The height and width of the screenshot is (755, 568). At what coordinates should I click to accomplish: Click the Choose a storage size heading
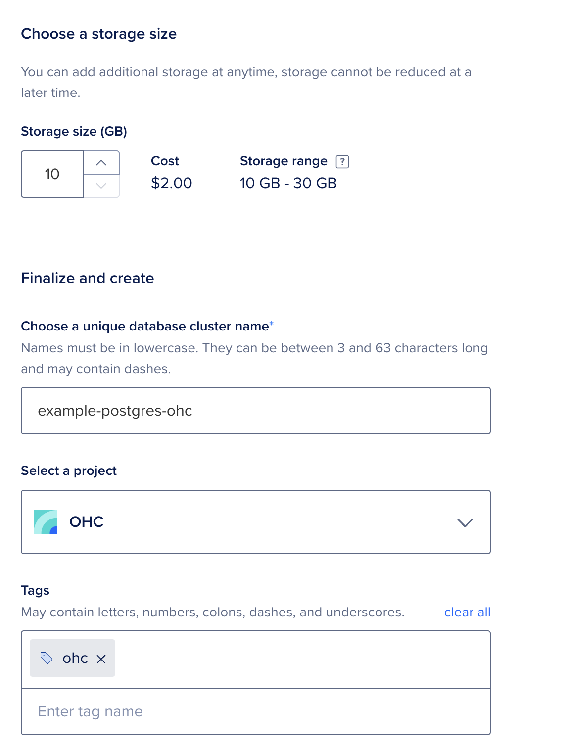98,34
